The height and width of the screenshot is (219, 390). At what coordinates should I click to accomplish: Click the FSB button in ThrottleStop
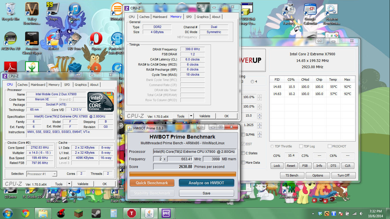[x=305, y=166]
